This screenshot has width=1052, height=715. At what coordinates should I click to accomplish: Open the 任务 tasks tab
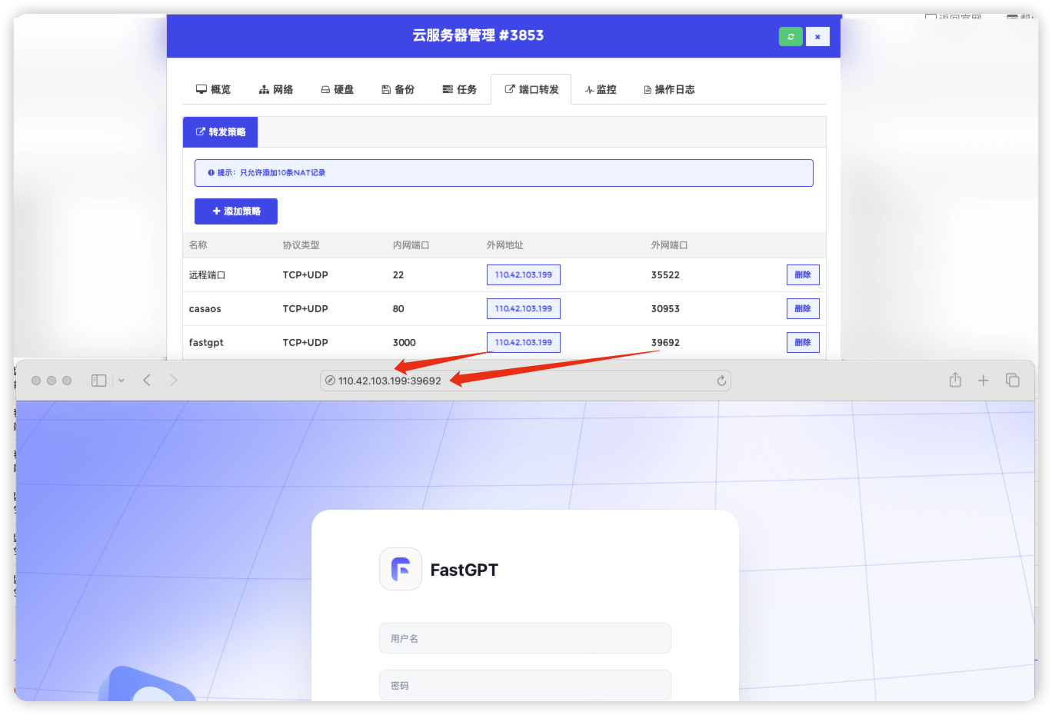460,89
